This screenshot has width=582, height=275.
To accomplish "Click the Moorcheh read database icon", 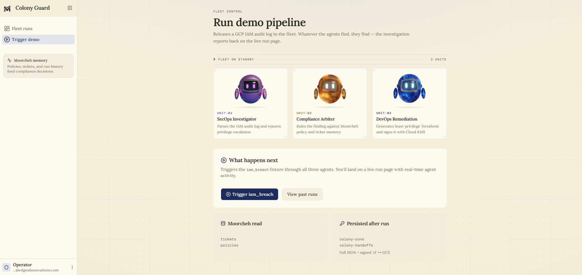I will click(223, 223).
